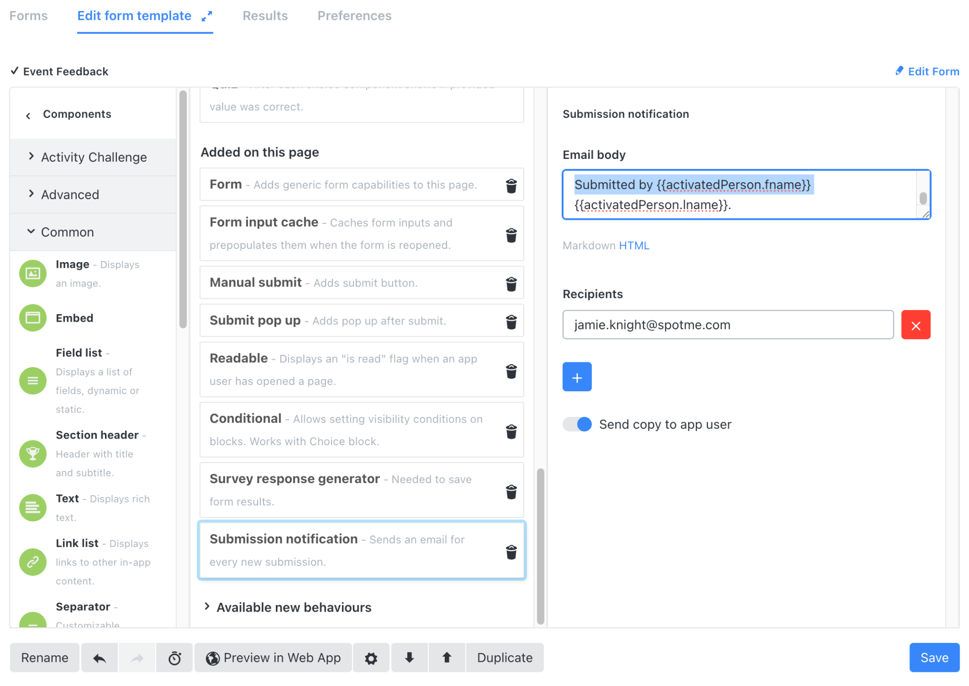The height and width of the screenshot is (686, 969).
Task: Click the Edit Form link
Action: click(927, 71)
